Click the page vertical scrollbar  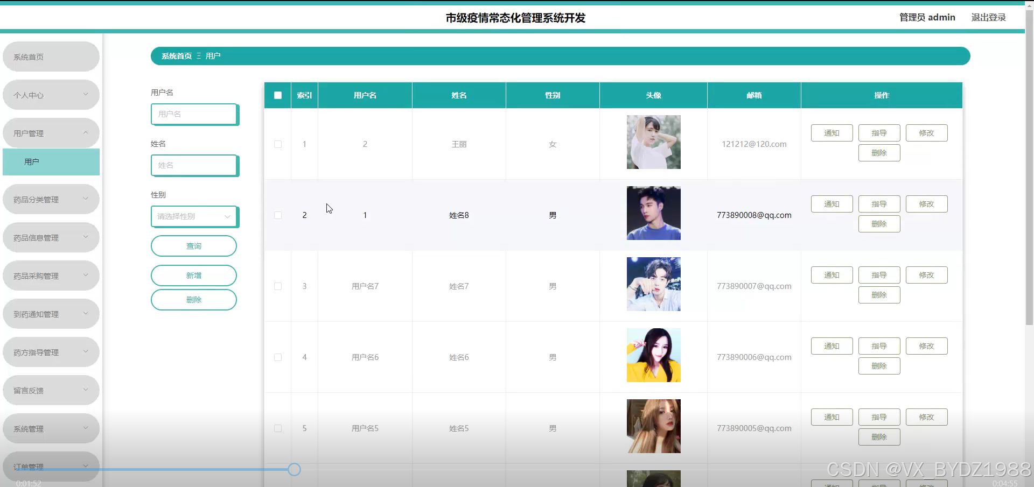(1029, 167)
